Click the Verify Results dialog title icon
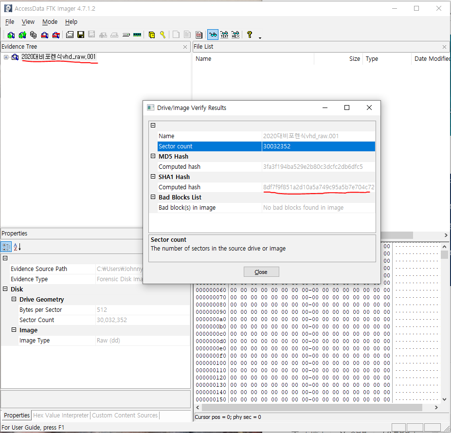 point(150,108)
